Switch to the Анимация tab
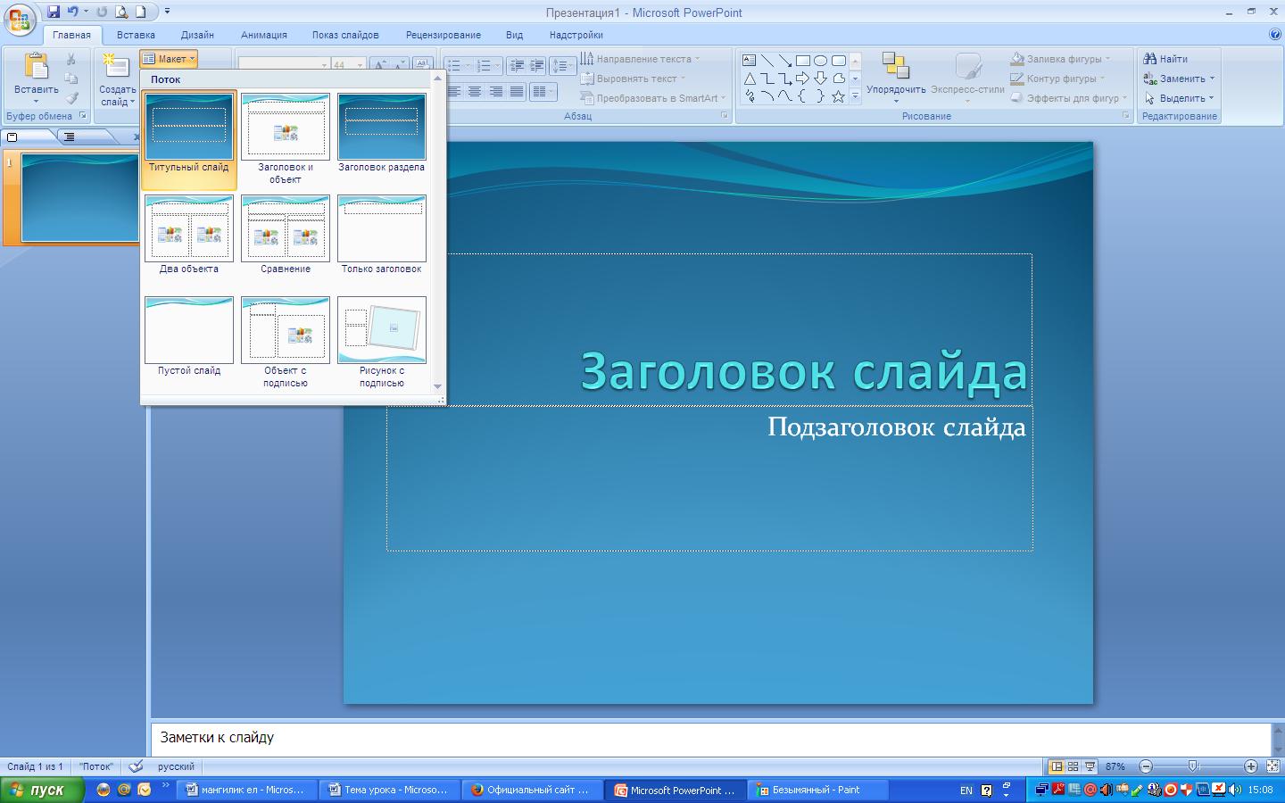 click(x=263, y=35)
